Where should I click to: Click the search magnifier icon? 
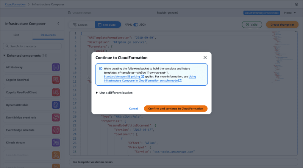7,46
